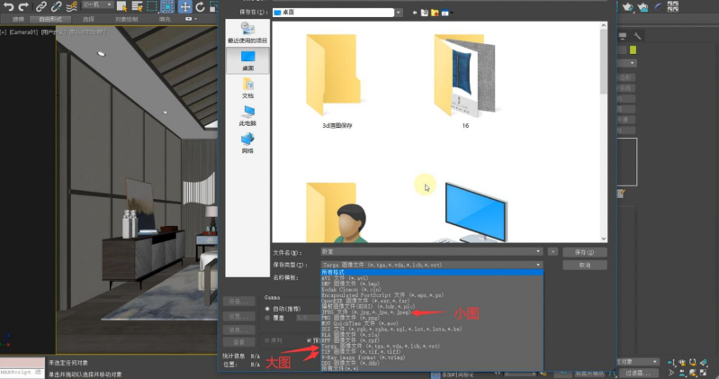Image resolution: width=719 pixels, height=379 pixels.
Task: Choose Targa 图像文件 in the format list
Action: (x=432, y=346)
